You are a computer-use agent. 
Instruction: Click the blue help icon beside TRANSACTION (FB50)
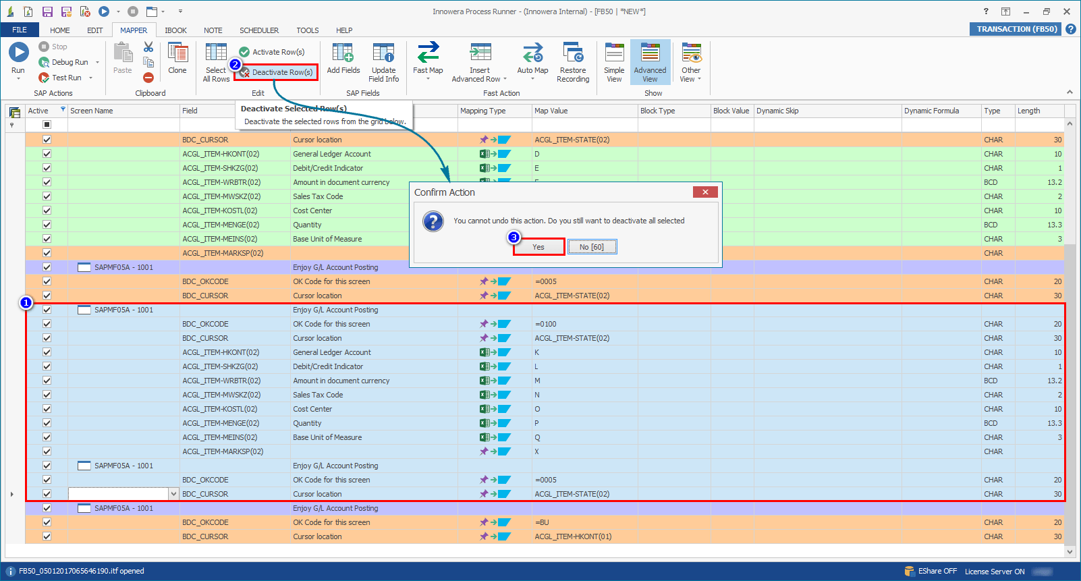coord(1070,29)
